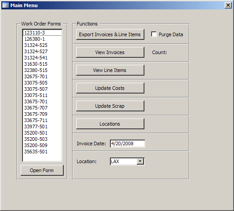Open View Invoices

110,52
